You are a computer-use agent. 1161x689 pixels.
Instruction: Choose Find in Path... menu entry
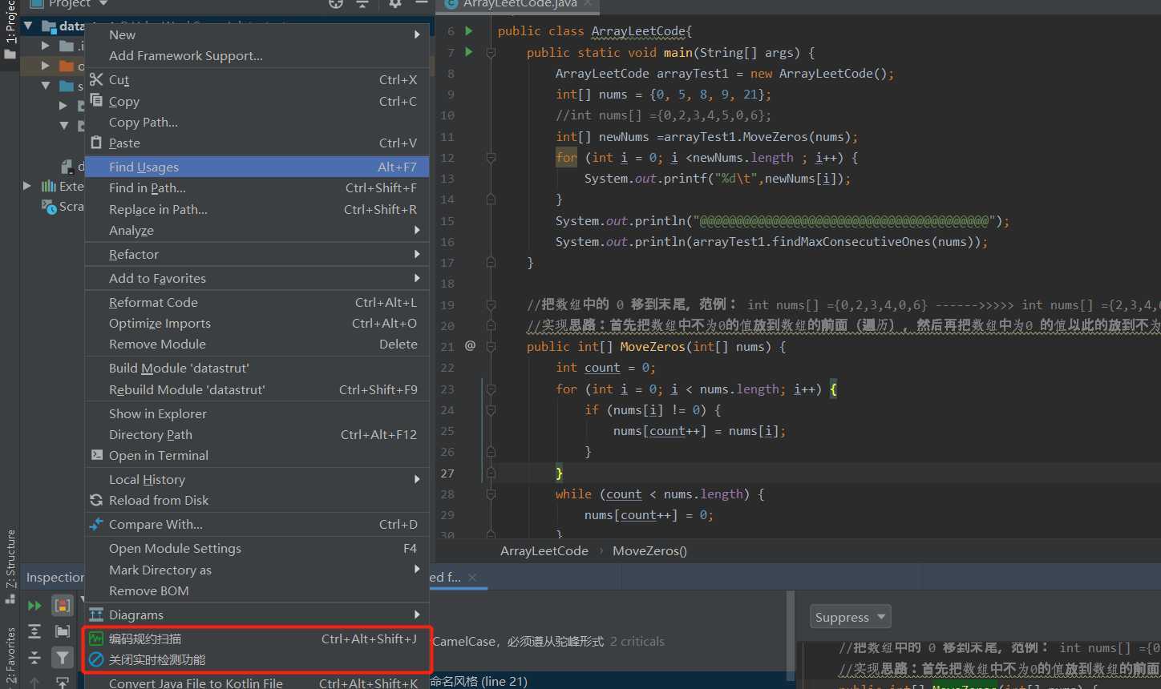tap(257, 188)
